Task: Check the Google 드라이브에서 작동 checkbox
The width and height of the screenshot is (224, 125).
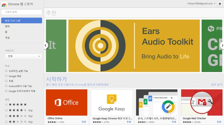Action: click(x=6, y=91)
